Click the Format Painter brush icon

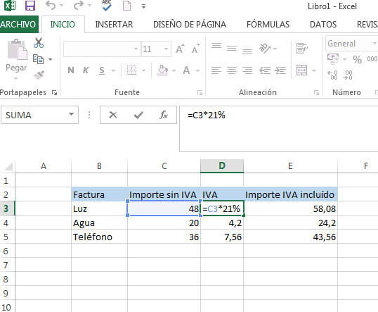[39, 75]
